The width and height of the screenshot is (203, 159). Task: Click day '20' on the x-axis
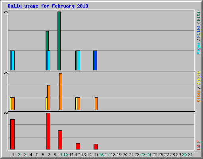(x=125, y=155)
